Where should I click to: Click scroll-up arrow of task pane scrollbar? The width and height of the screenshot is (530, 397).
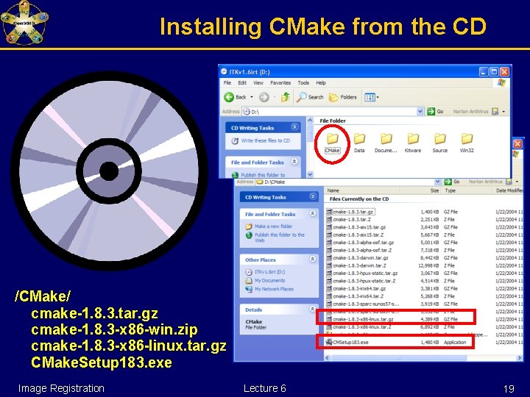click(x=310, y=120)
